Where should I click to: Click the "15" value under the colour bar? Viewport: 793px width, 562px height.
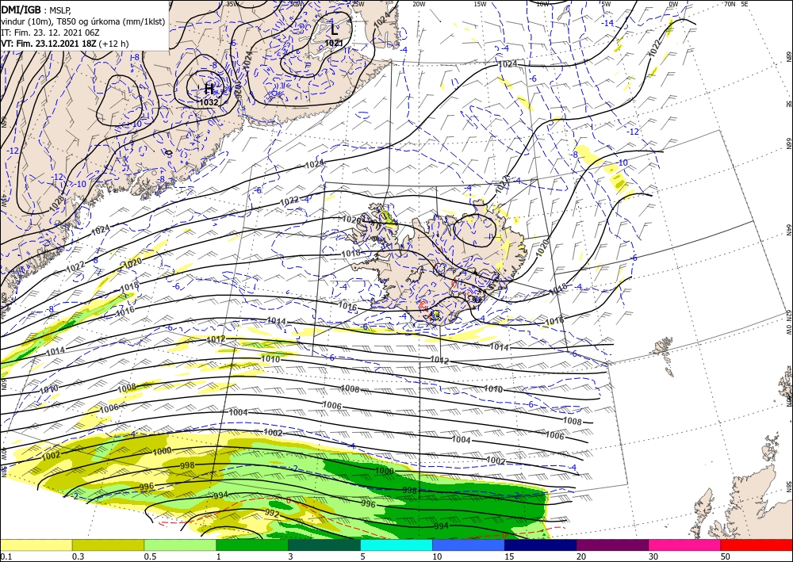[509, 556]
